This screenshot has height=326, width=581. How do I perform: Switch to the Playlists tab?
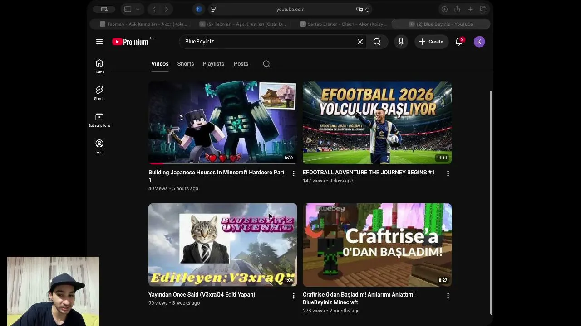pos(213,64)
